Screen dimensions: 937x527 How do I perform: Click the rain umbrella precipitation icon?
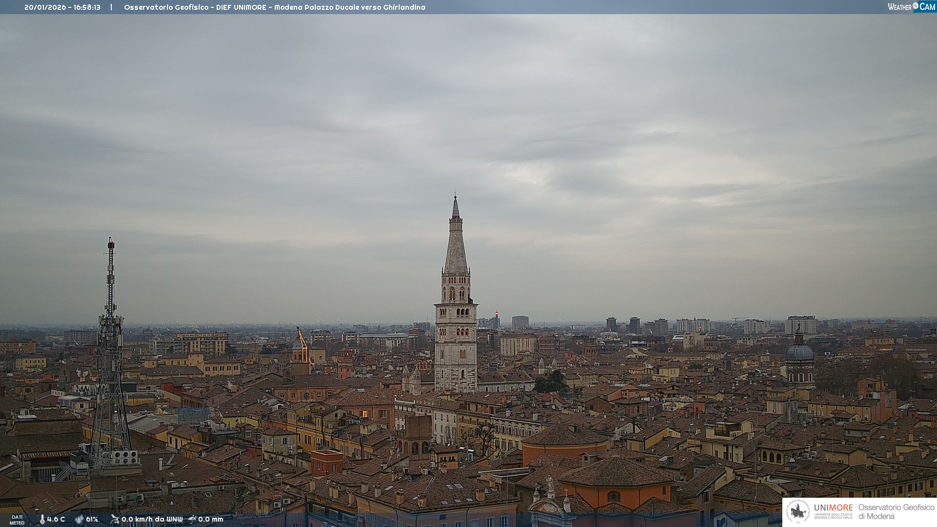point(192,519)
